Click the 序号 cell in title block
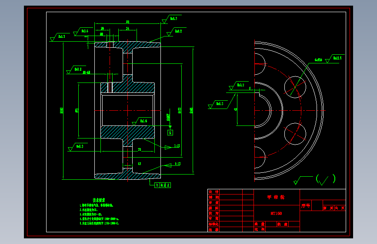 pyautogui.click(x=306, y=205)
